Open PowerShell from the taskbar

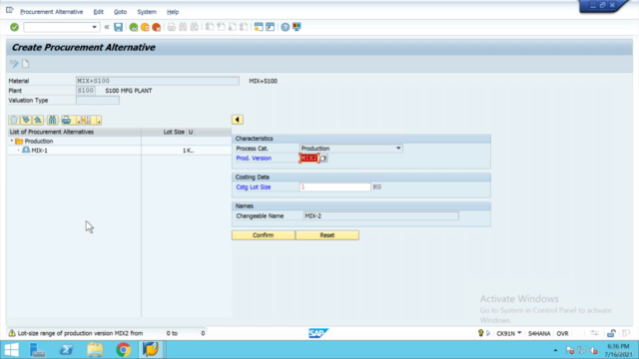tap(67, 350)
